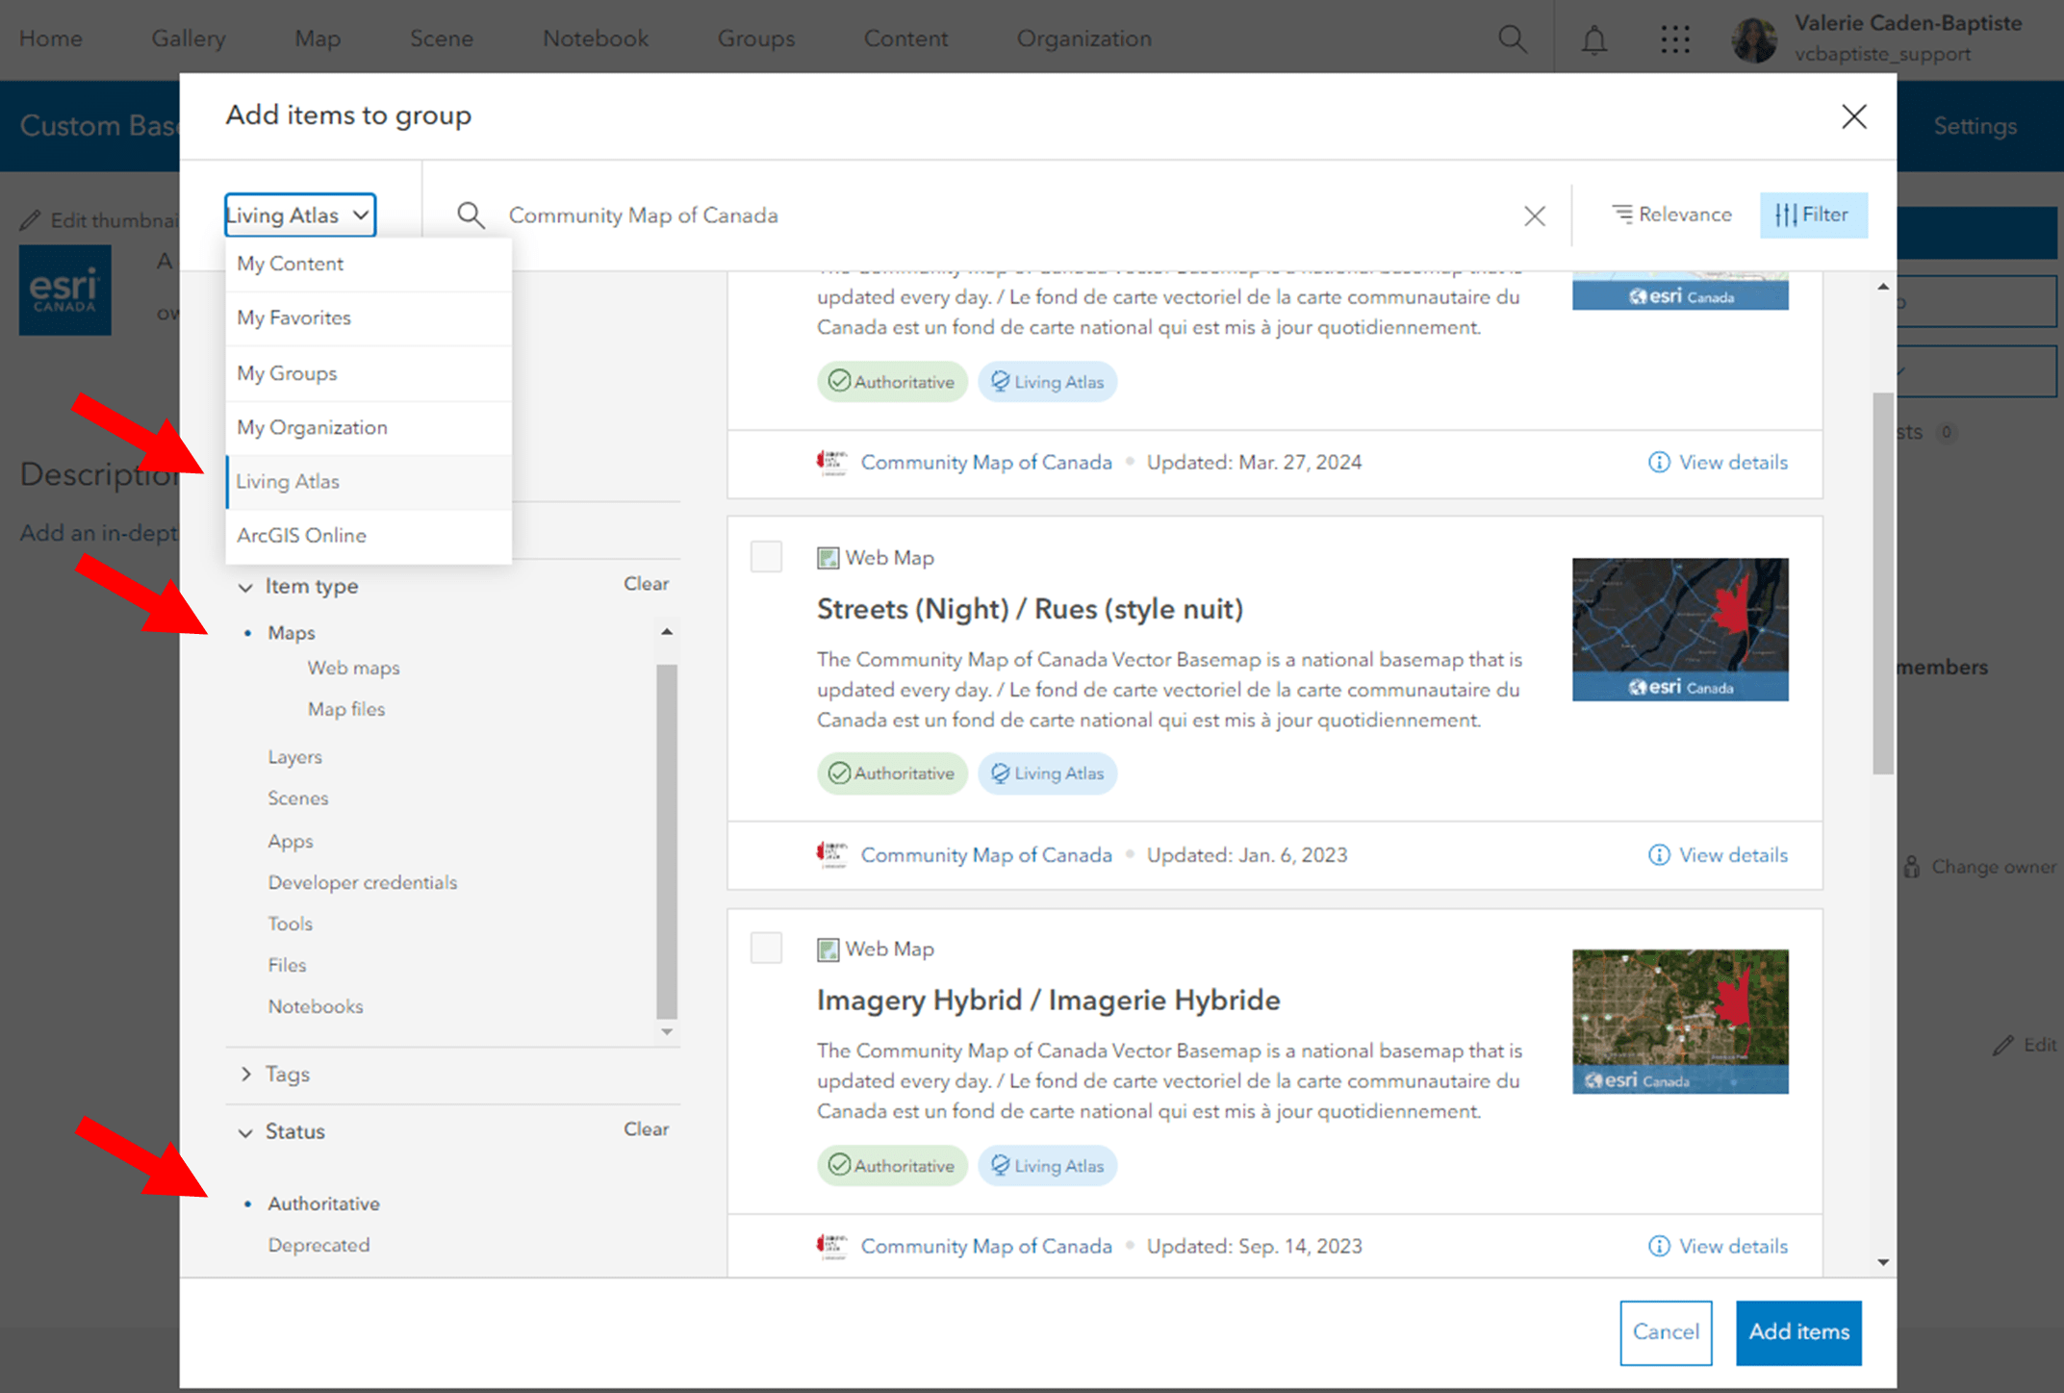The width and height of the screenshot is (2064, 1393).
Task: Open the app launcher grid icon
Action: coord(1674,39)
